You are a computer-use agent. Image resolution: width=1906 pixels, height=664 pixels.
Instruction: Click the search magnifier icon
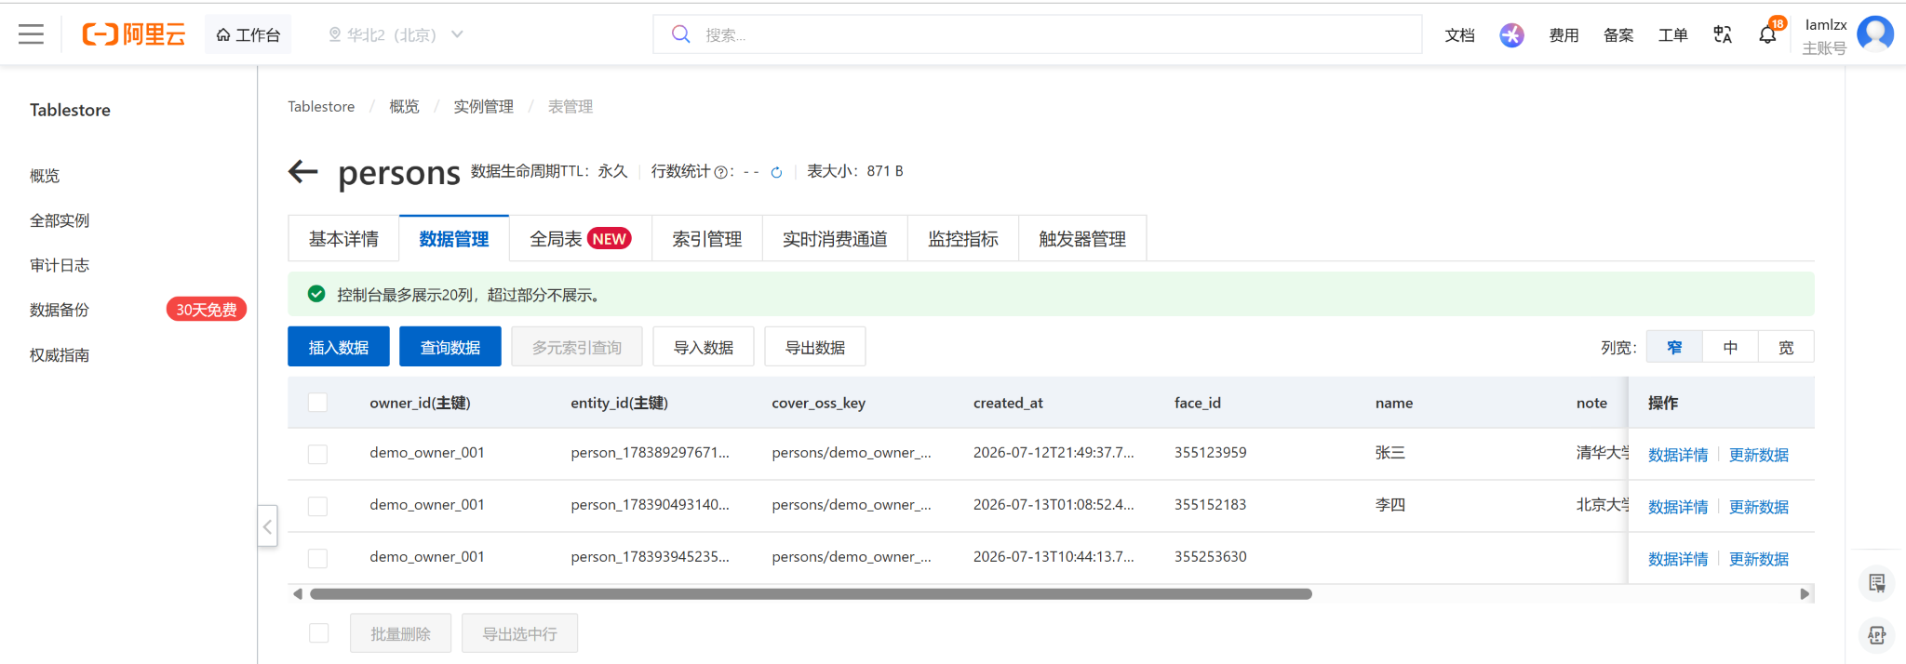pyautogui.click(x=681, y=34)
